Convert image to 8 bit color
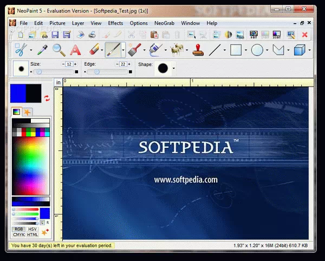Screen dimensions: 325x261 (x=253, y=35)
